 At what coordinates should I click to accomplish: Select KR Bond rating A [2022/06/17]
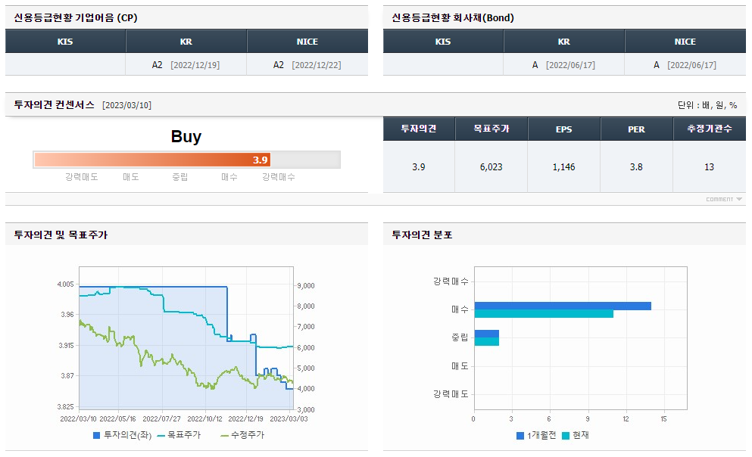coord(563,64)
